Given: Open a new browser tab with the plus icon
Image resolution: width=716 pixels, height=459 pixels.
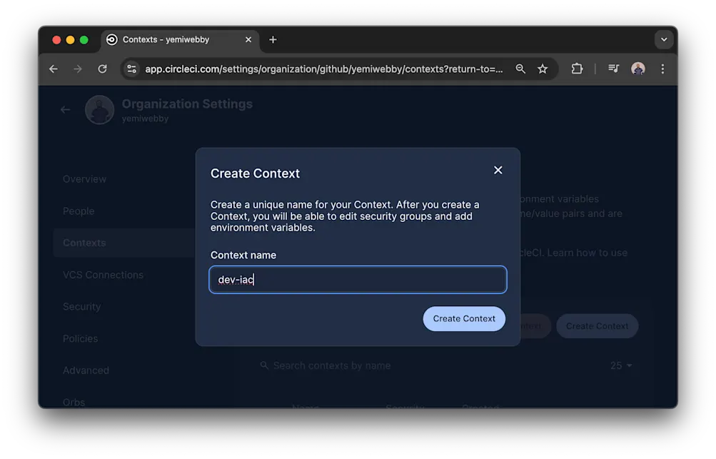Looking at the screenshot, I should pyautogui.click(x=273, y=40).
